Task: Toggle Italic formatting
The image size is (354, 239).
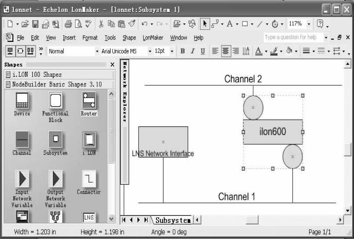Action: click(193, 51)
